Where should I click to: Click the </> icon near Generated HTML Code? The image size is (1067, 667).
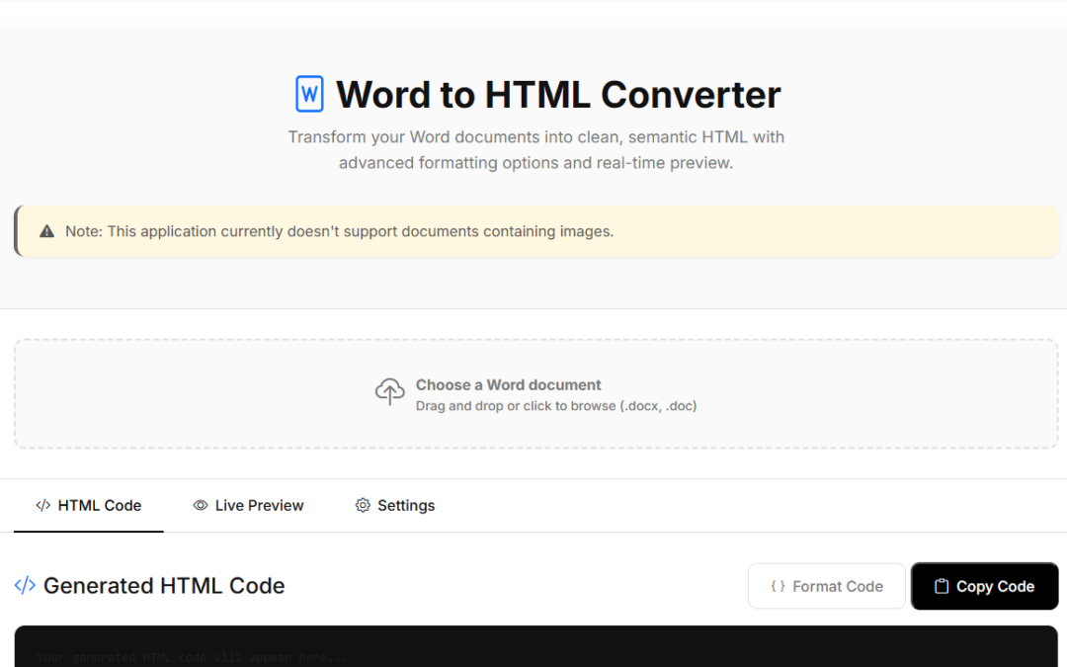click(25, 585)
